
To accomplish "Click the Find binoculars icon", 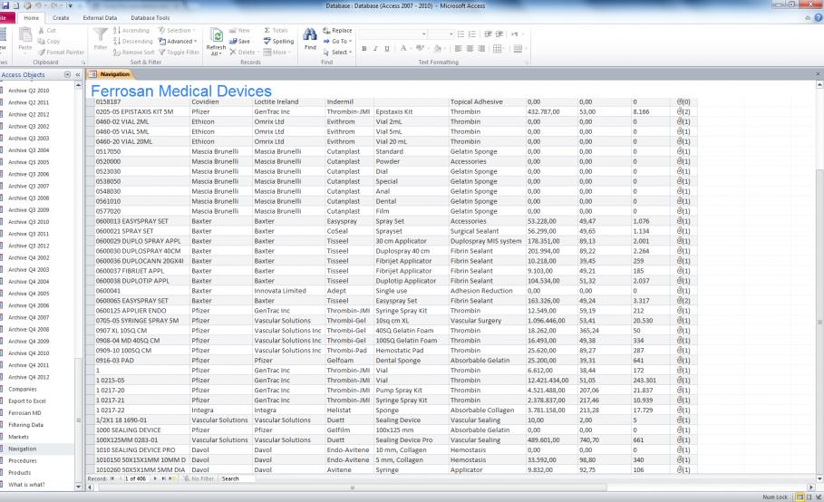I will point(310,35).
